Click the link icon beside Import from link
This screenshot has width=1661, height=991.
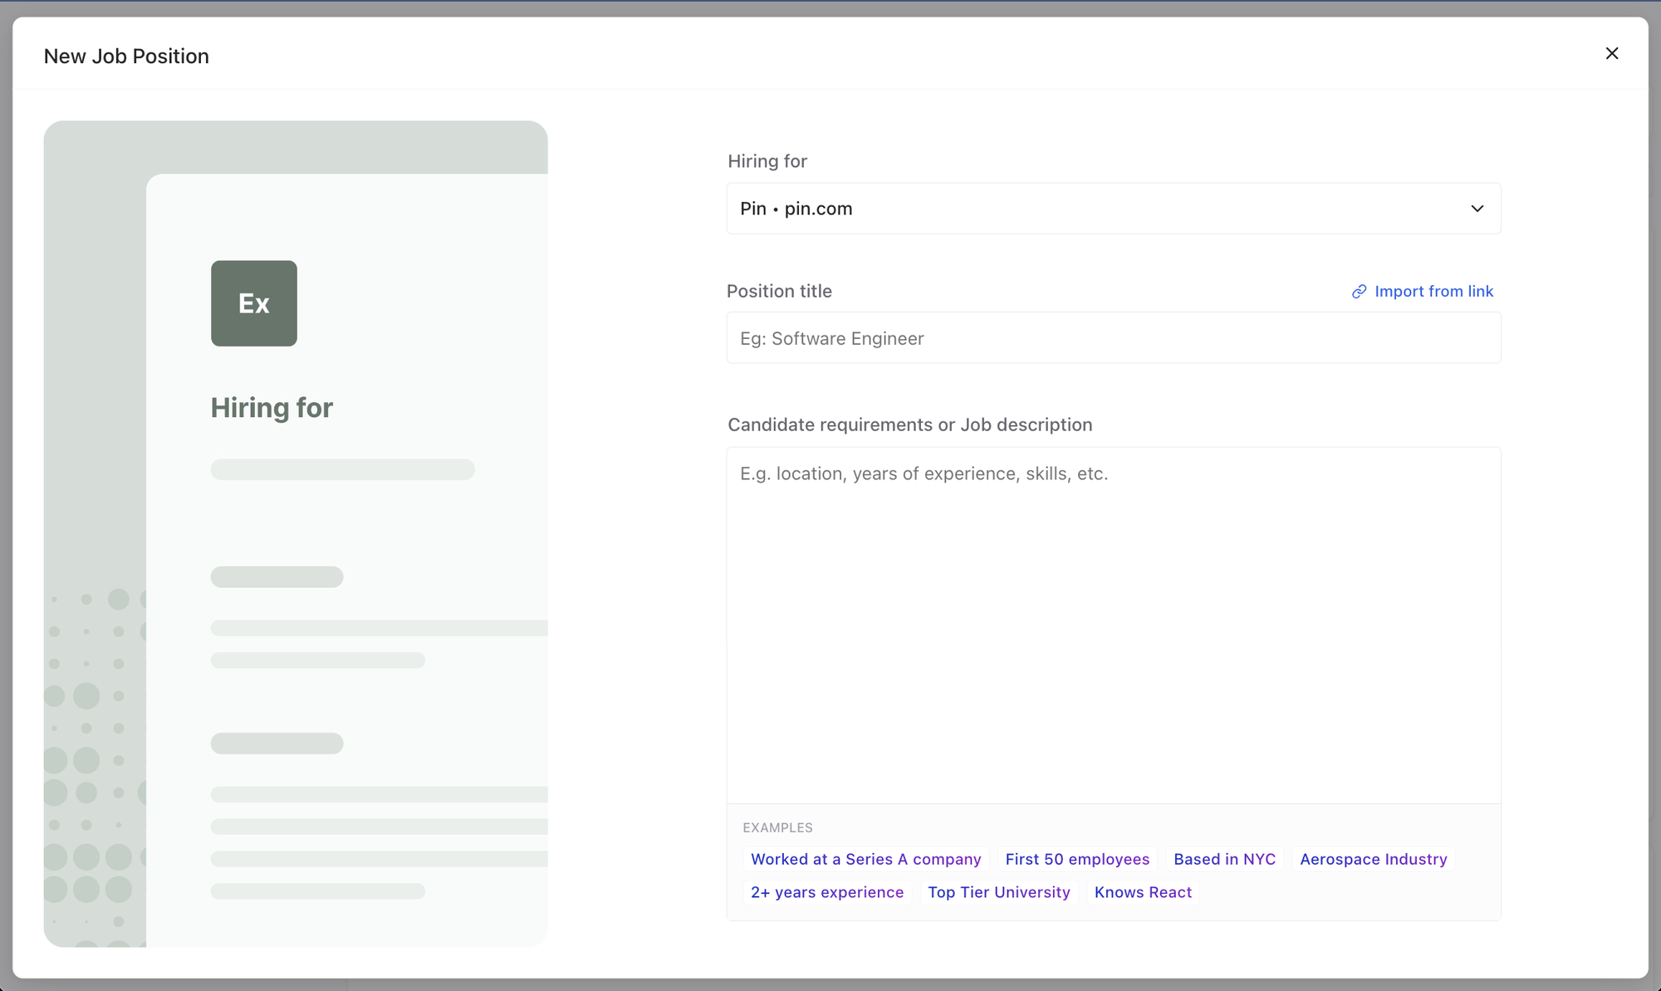click(1359, 292)
